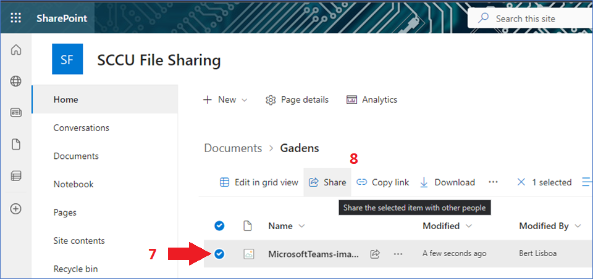Click into the Search this site box
The image size is (593, 279).
pyautogui.click(x=530, y=18)
